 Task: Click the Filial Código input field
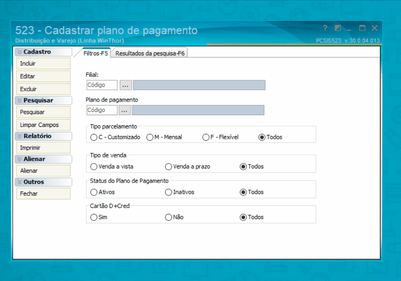pos(102,85)
